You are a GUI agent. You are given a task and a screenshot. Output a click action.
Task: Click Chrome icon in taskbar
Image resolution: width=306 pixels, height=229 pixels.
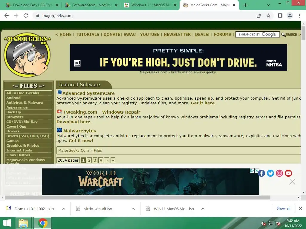coord(43,223)
